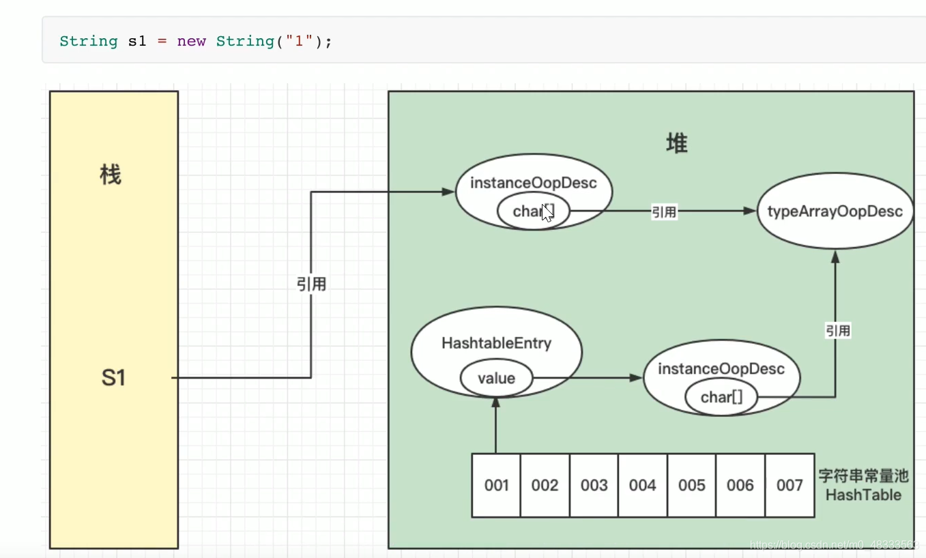Select the 栈 stack label

click(x=111, y=175)
